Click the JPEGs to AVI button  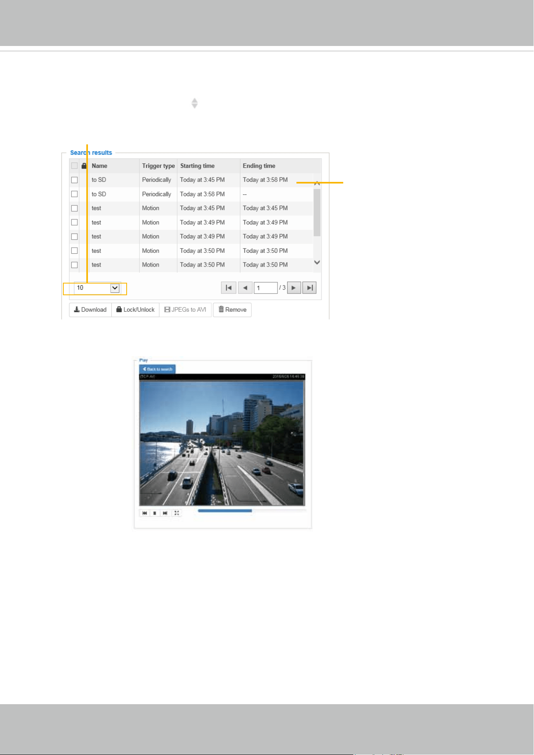click(x=186, y=310)
